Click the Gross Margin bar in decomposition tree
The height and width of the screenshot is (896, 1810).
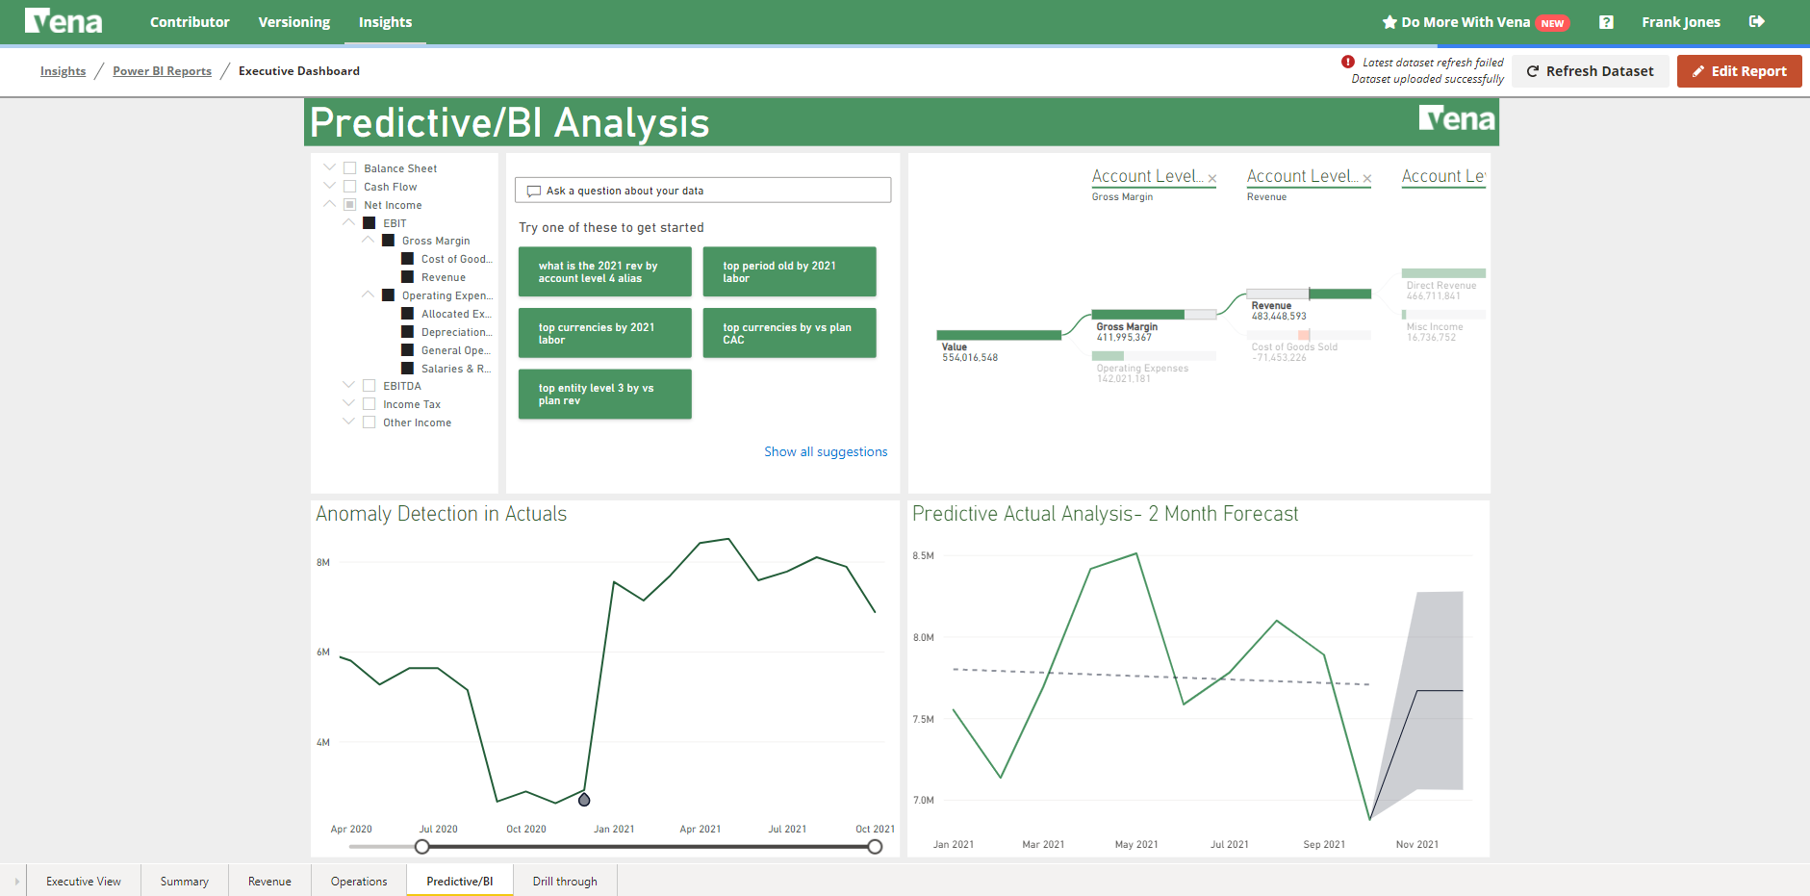coord(1154,315)
